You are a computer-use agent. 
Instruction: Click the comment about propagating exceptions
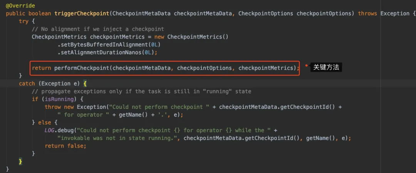tap(141, 91)
